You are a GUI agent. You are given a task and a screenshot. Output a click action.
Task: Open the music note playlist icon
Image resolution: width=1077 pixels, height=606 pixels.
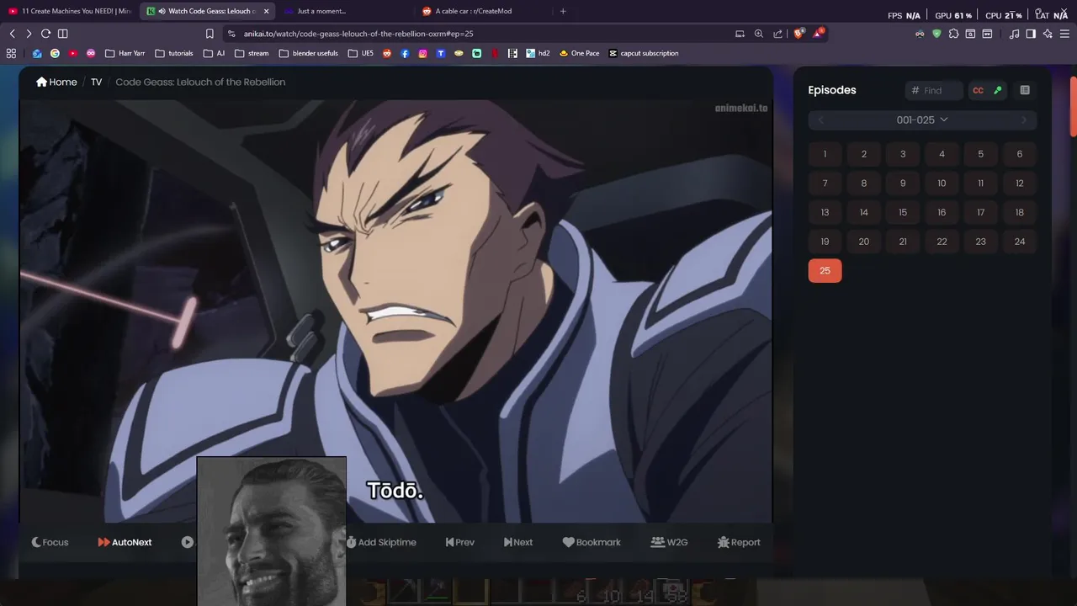1014,34
